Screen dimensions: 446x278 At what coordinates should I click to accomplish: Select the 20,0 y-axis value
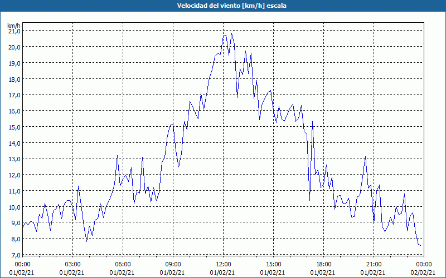point(14,47)
